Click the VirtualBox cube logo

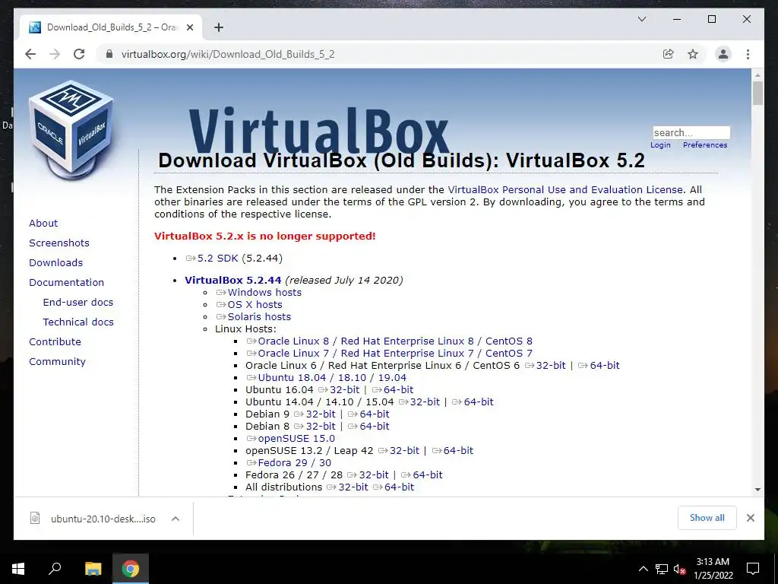pos(71,130)
